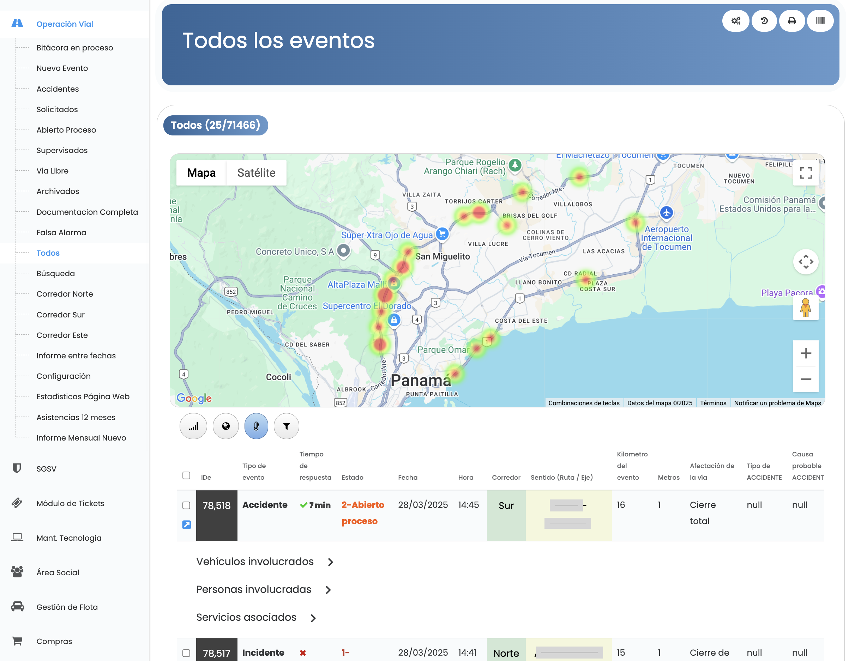The width and height of the screenshot is (849, 661).
Task: Click the history (restore) icon in header
Action: (x=764, y=20)
